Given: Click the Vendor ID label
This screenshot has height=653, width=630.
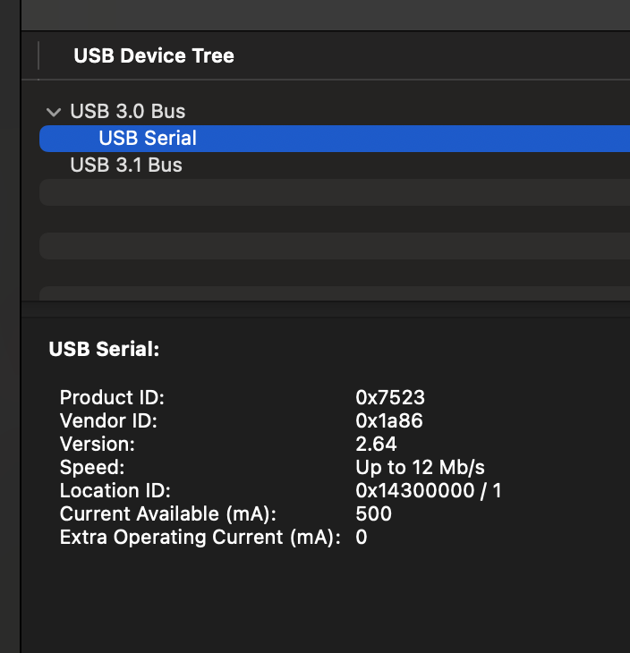Looking at the screenshot, I should (108, 420).
